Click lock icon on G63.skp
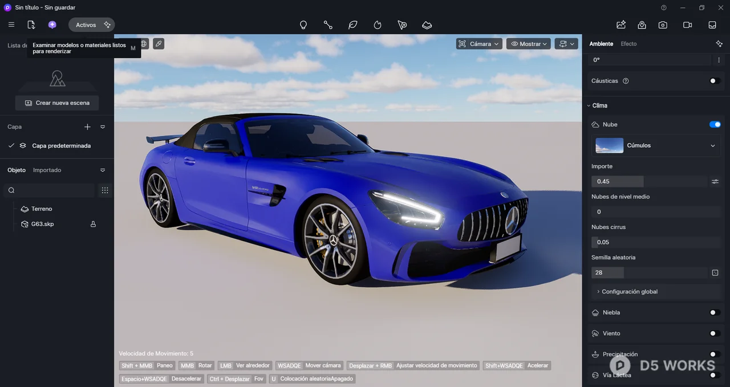This screenshot has width=730, height=387. tap(93, 224)
